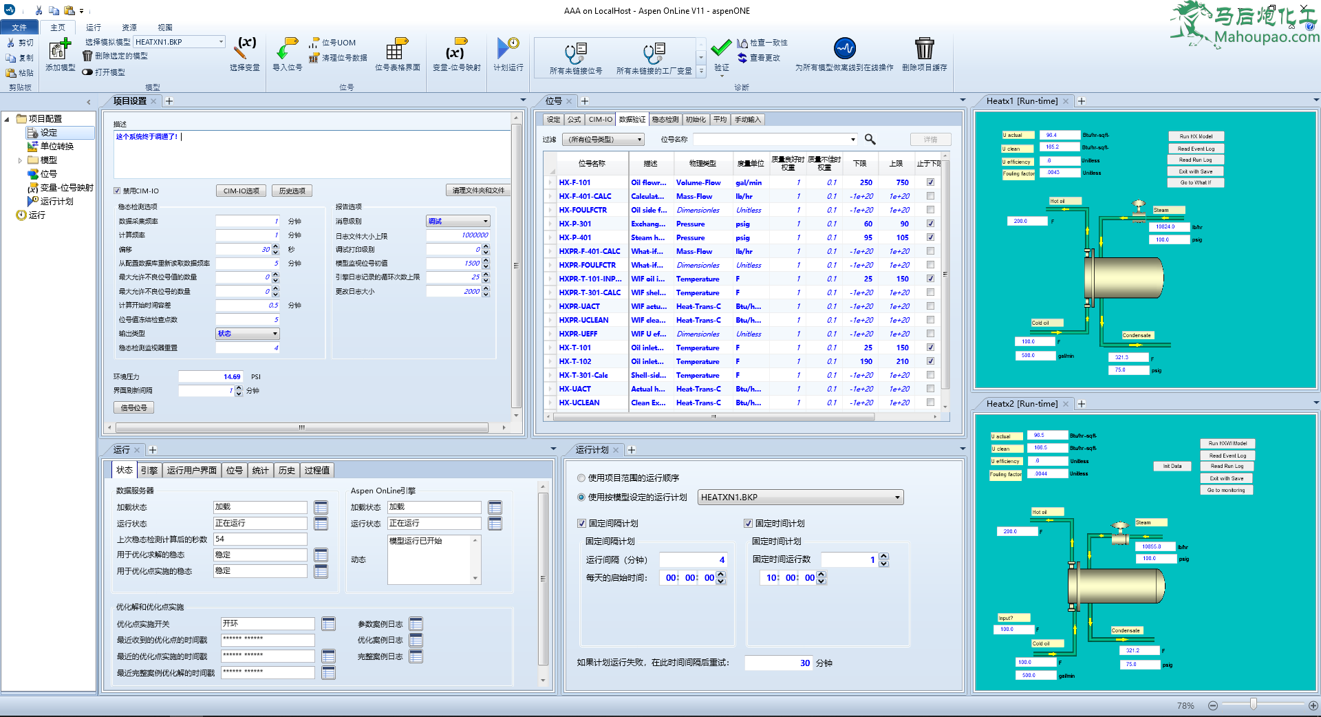Toggle the checkbox in HX-FOULFCTR row
Screen dimensions: 1321x717
pyautogui.click(x=930, y=210)
